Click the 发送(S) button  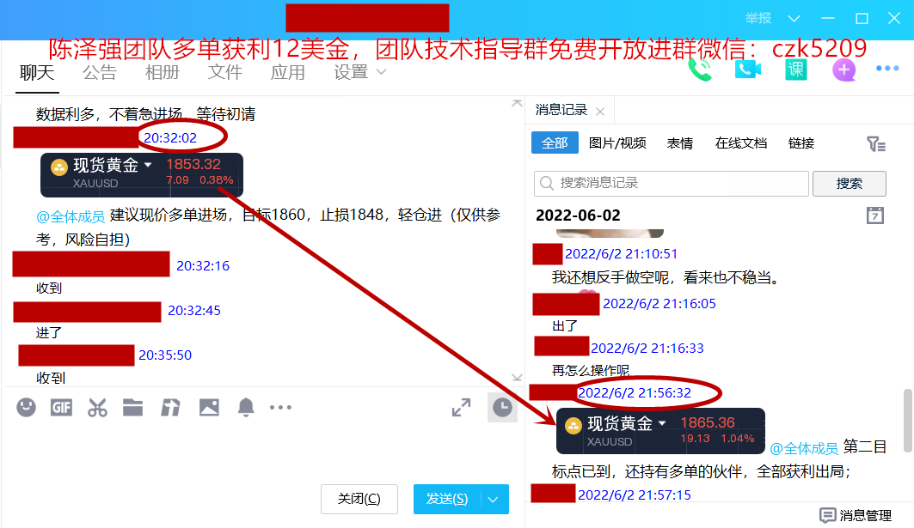pyautogui.click(x=447, y=499)
